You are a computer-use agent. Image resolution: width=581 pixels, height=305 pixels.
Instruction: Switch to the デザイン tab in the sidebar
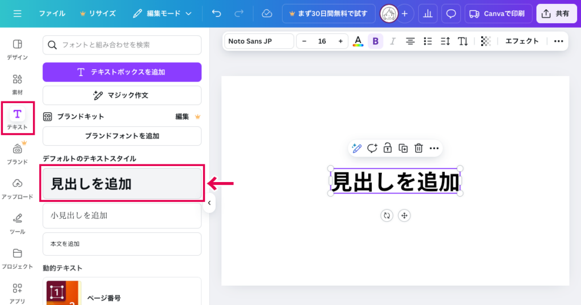17,49
